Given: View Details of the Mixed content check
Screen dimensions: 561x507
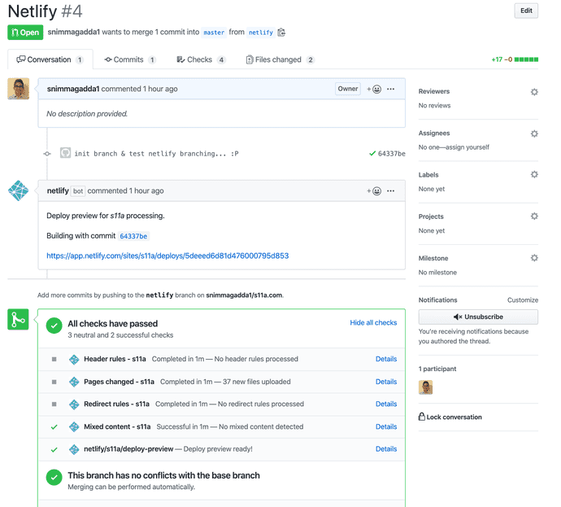Looking at the screenshot, I should point(386,426).
